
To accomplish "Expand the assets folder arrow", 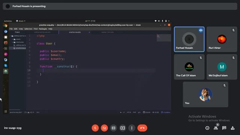I will (12, 39).
